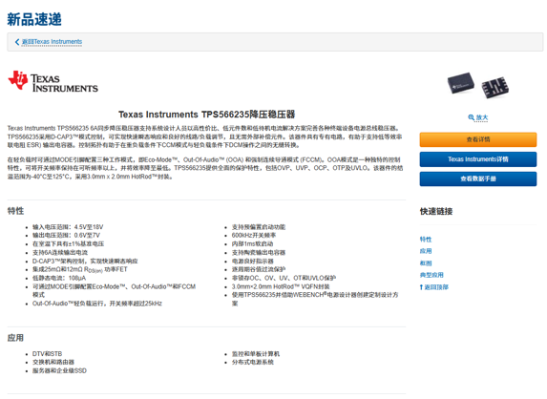Select the 监控和单板计算机 application item
Screen dimensions: 547x399
coord(256,353)
